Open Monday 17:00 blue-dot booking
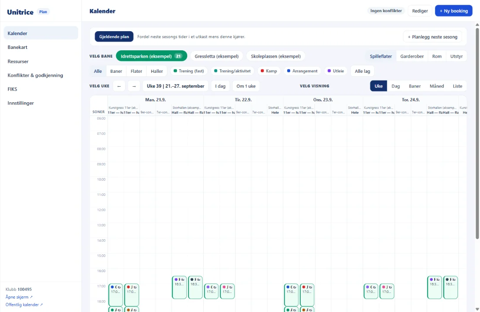This screenshot has height=312, width=480. click(116, 295)
